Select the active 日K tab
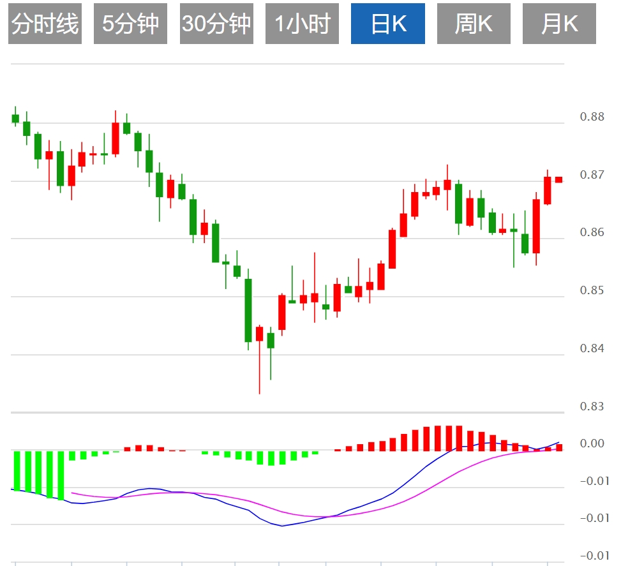Image resolution: width=621 pixels, height=566 pixels. click(x=388, y=24)
